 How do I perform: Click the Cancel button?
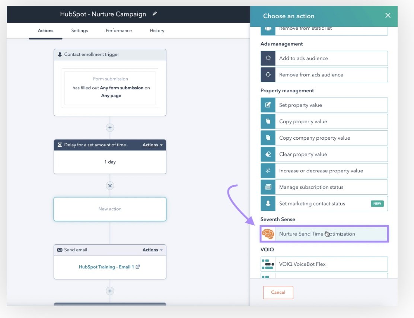[278, 292]
